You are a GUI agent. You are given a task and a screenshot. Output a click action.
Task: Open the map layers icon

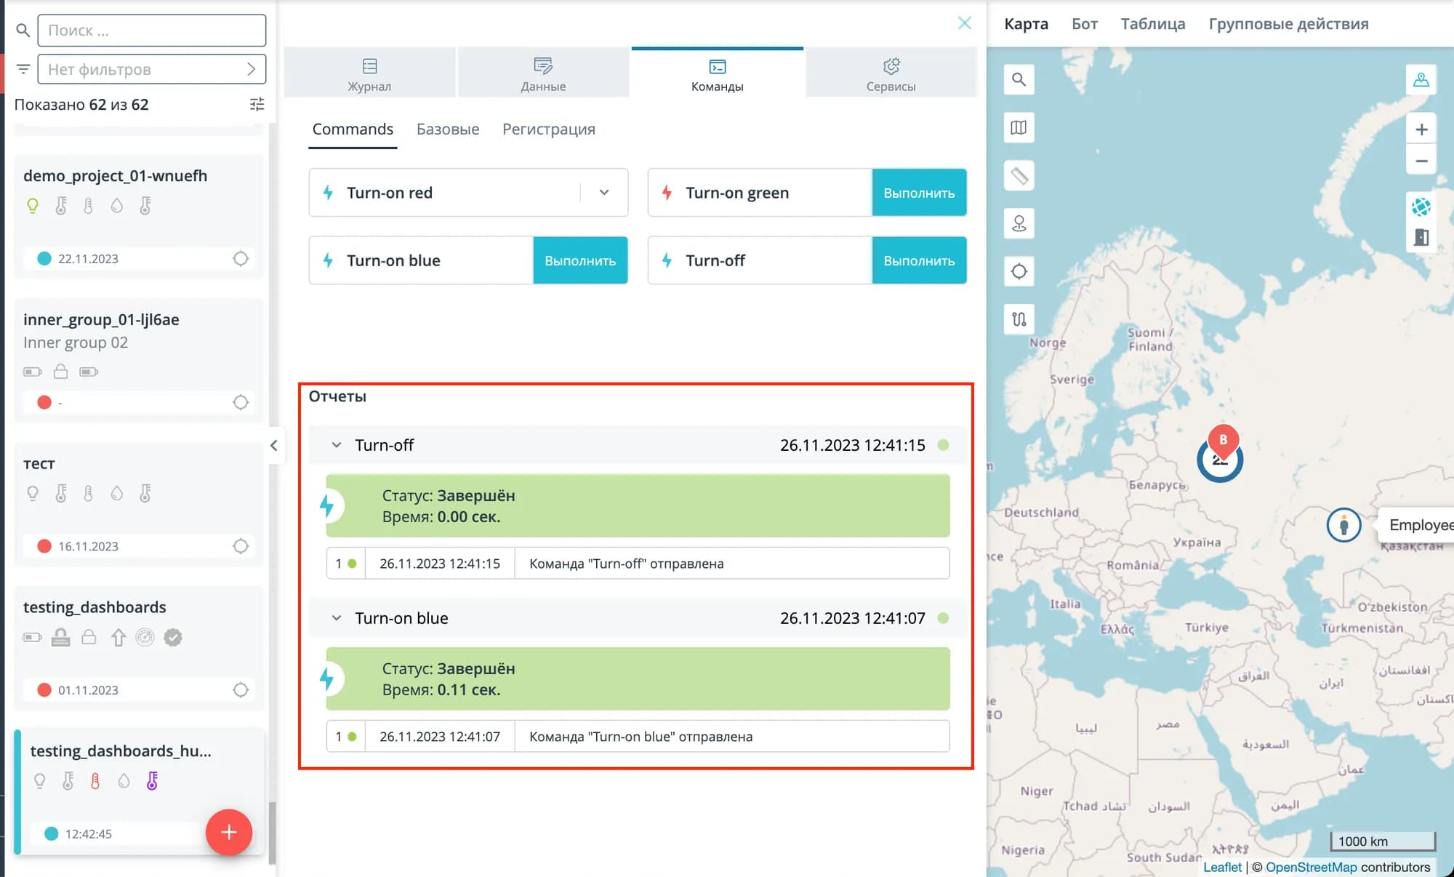1019,128
